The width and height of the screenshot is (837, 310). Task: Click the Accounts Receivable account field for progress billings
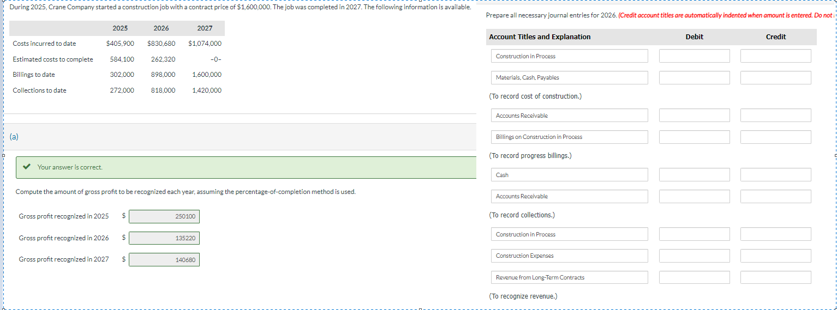click(569, 116)
